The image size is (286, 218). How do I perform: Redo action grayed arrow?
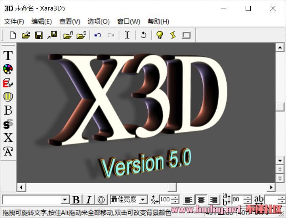111,35
